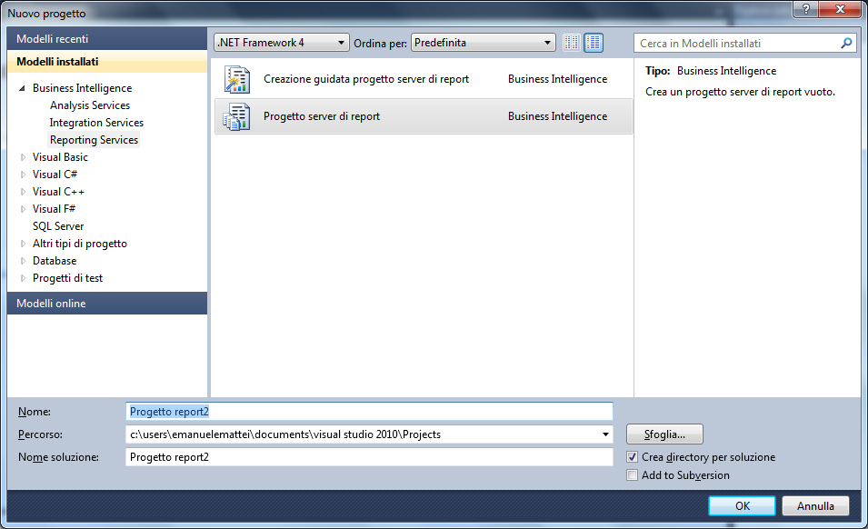The width and height of the screenshot is (868, 529).
Task: Switch to small icons view
Action: coord(572,43)
